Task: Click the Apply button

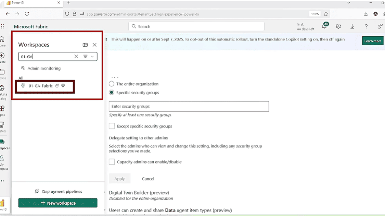Action: pos(119,179)
